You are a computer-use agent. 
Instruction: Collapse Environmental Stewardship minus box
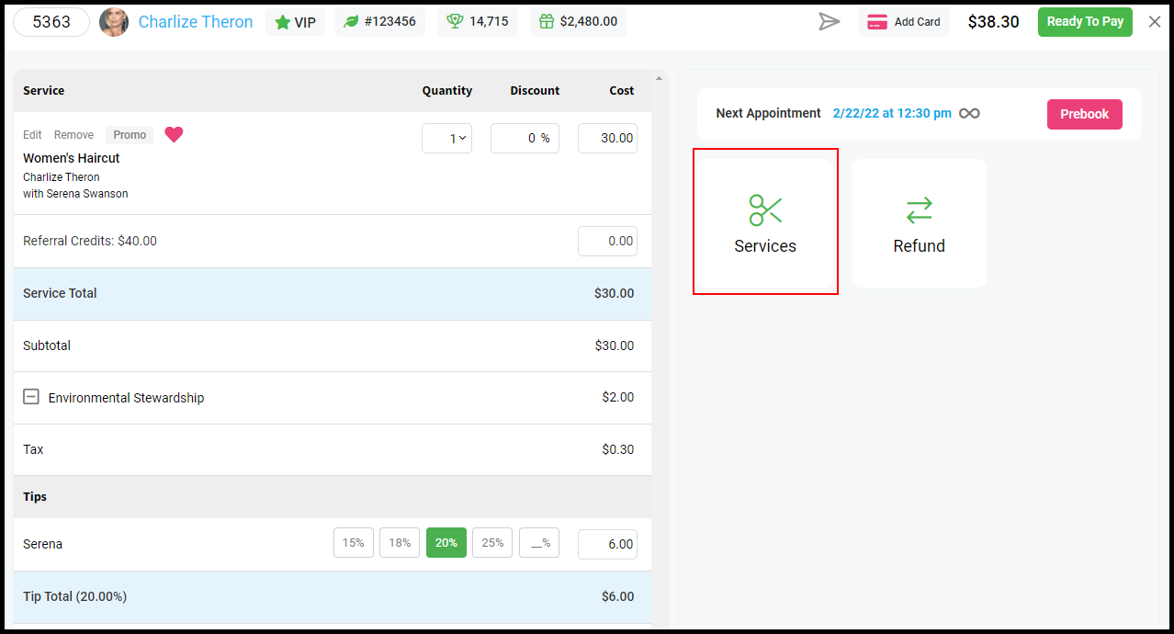tap(31, 397)
